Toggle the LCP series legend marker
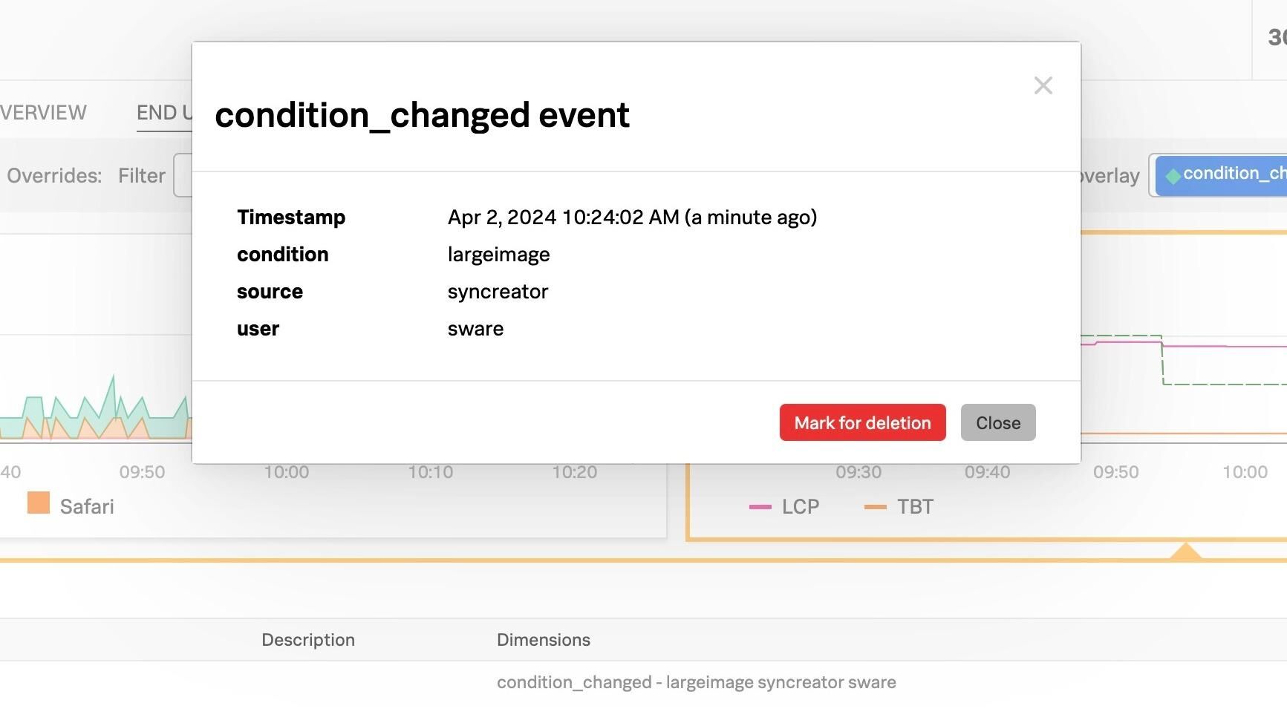 pyautogui.click(x=760, y=507)
